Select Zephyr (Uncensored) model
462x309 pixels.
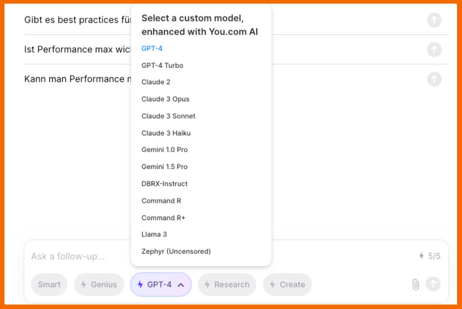176,252
